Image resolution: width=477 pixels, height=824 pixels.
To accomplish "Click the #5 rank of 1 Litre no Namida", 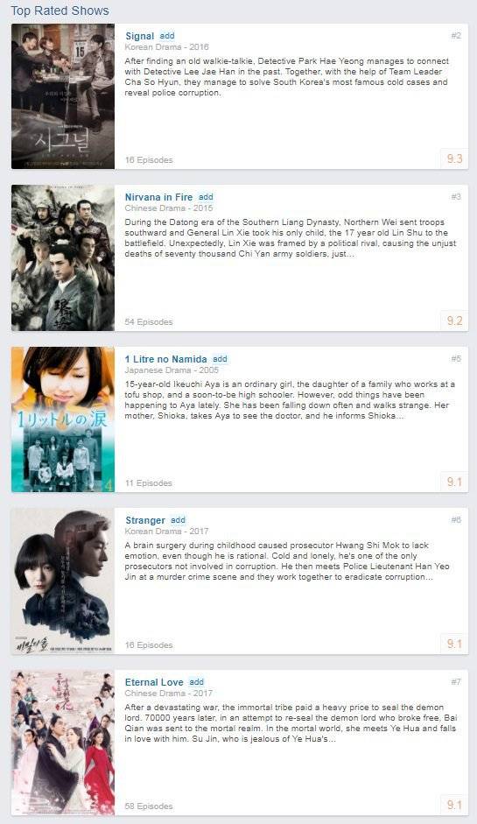I will [x=456, y=359].
